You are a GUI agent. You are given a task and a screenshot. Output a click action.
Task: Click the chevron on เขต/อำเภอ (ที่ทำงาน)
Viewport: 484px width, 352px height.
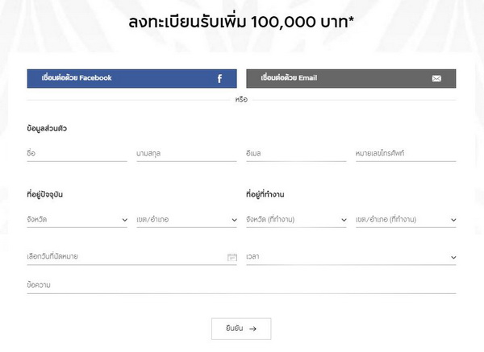point(453,220)
